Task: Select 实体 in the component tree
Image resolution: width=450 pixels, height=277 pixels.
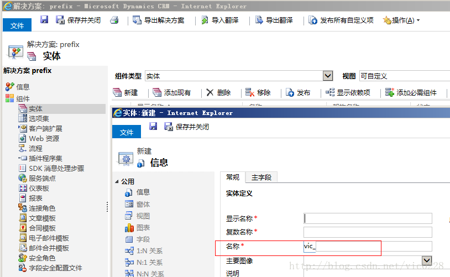Action: point(62,108)
